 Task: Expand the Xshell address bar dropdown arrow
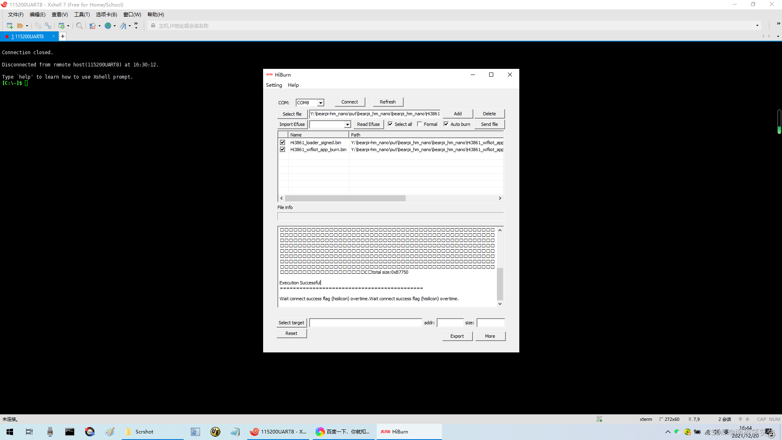(x=757, y=26)
